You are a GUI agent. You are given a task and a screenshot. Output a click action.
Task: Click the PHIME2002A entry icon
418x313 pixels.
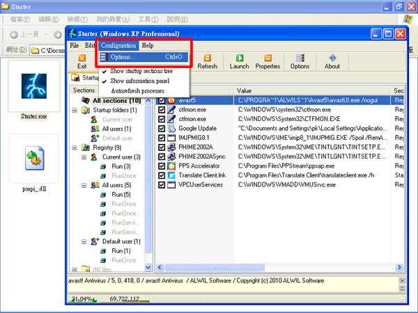pos(171,147)
